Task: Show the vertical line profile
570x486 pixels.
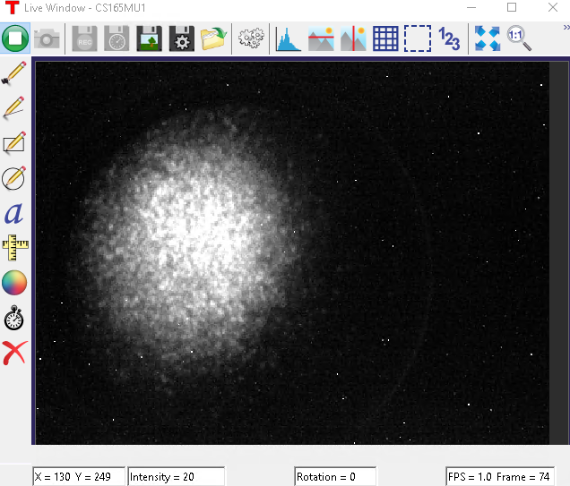Action: pyautogui.click(x=352, y=38)
